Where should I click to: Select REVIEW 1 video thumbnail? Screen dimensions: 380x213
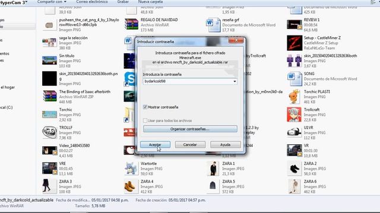point(294,25)
